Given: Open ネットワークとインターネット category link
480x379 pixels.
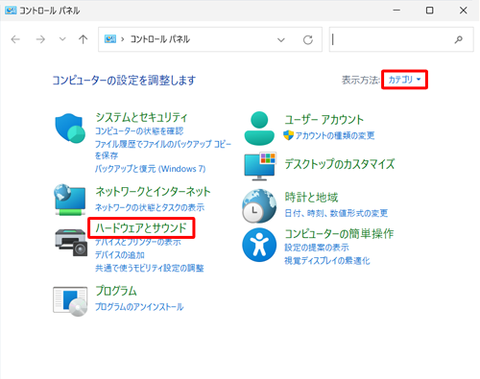Looking at the screenshot, I should point(153,192).
